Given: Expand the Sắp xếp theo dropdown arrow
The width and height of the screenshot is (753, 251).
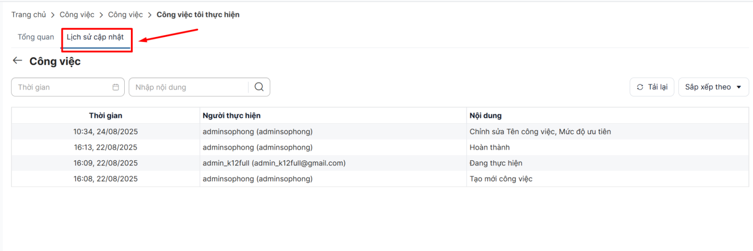Looking at the screenshot, I should click(x=739, y=87).
